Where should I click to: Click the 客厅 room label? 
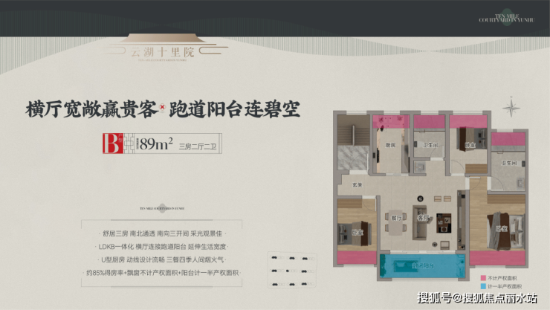pyautogui.click(x=423, y=218)
